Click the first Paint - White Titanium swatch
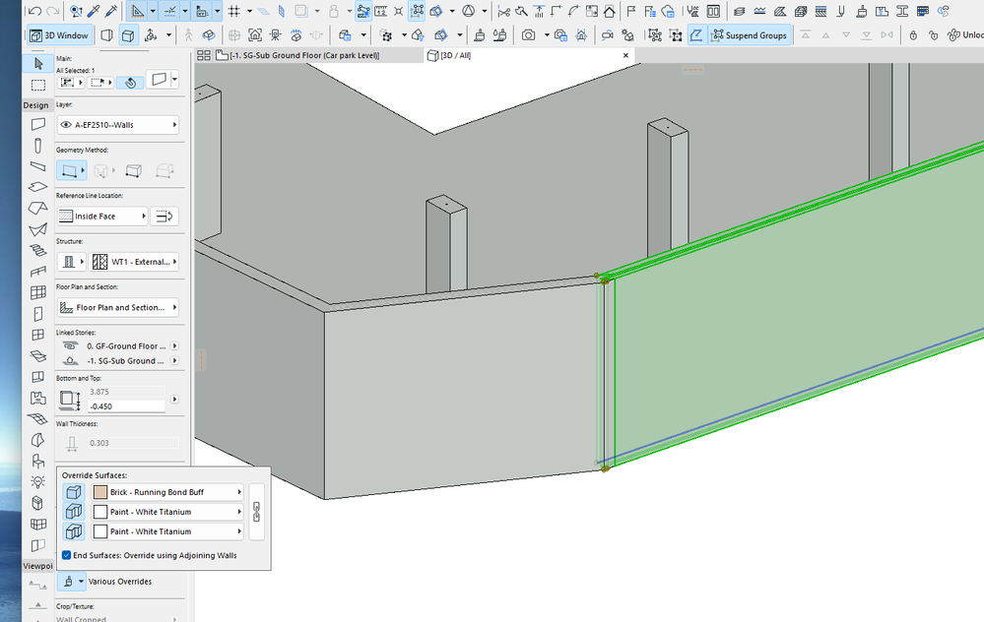984x622 pixels. tap(100, 512)
